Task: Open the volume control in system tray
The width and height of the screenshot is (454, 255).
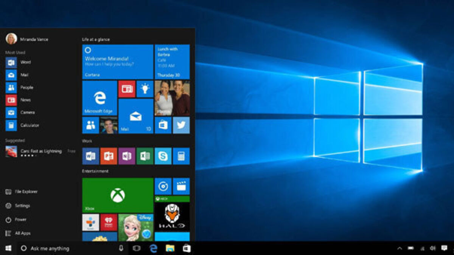Action: pyautogui.click(x=433, y=248)
